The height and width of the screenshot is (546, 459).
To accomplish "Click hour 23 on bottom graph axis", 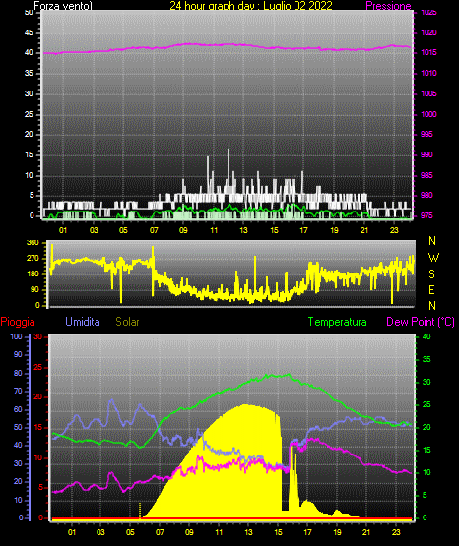I will point(396,532).
